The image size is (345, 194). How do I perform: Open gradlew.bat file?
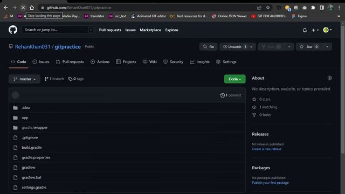tap(31, 177)
